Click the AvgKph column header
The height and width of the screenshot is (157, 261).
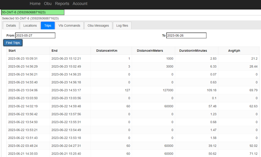[234, 51]
